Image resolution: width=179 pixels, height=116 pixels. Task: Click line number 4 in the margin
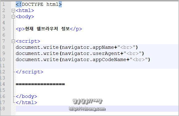pos(4,23)
